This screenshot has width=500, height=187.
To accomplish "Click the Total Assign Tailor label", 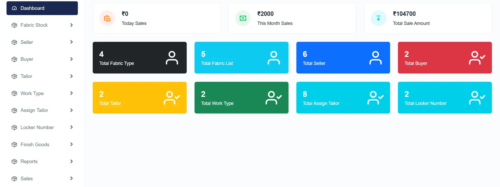I will click(321, 103).
